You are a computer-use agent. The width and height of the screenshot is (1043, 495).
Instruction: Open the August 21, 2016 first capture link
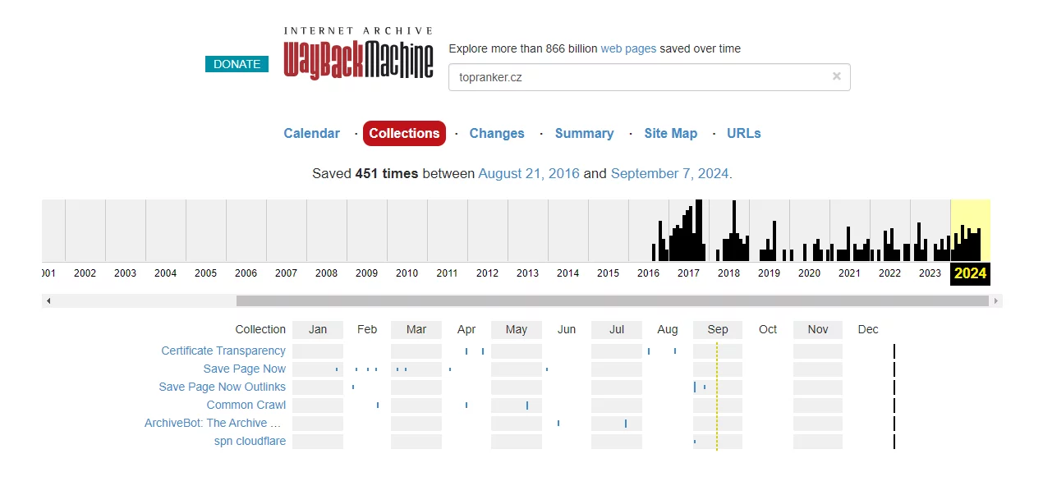click(x=529, y=173)
